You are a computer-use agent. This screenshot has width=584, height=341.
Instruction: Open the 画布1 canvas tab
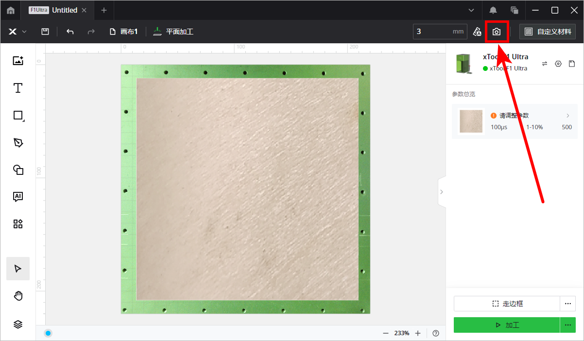(124, 32)
